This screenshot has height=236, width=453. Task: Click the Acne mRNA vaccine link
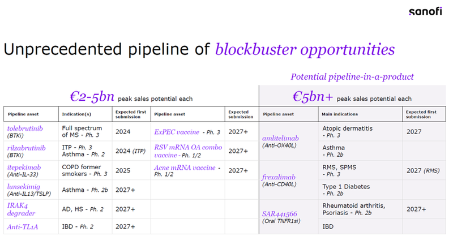point(183,169)
